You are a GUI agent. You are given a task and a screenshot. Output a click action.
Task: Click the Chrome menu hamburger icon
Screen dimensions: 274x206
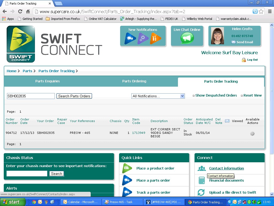click(x=270, y=12)
